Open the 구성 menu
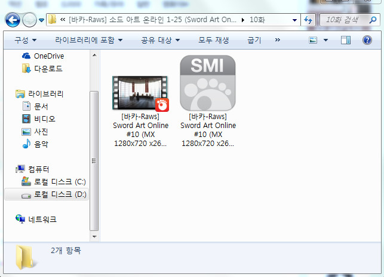This screenshot has height=277, width=384. coord(26,40)
